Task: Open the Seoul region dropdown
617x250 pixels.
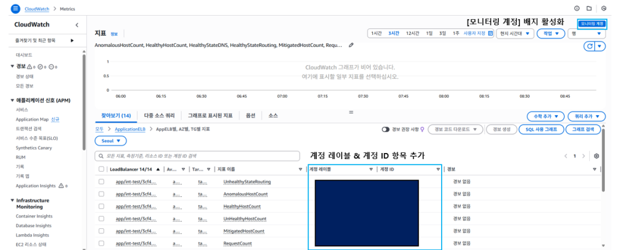Action: click(110, 140)
